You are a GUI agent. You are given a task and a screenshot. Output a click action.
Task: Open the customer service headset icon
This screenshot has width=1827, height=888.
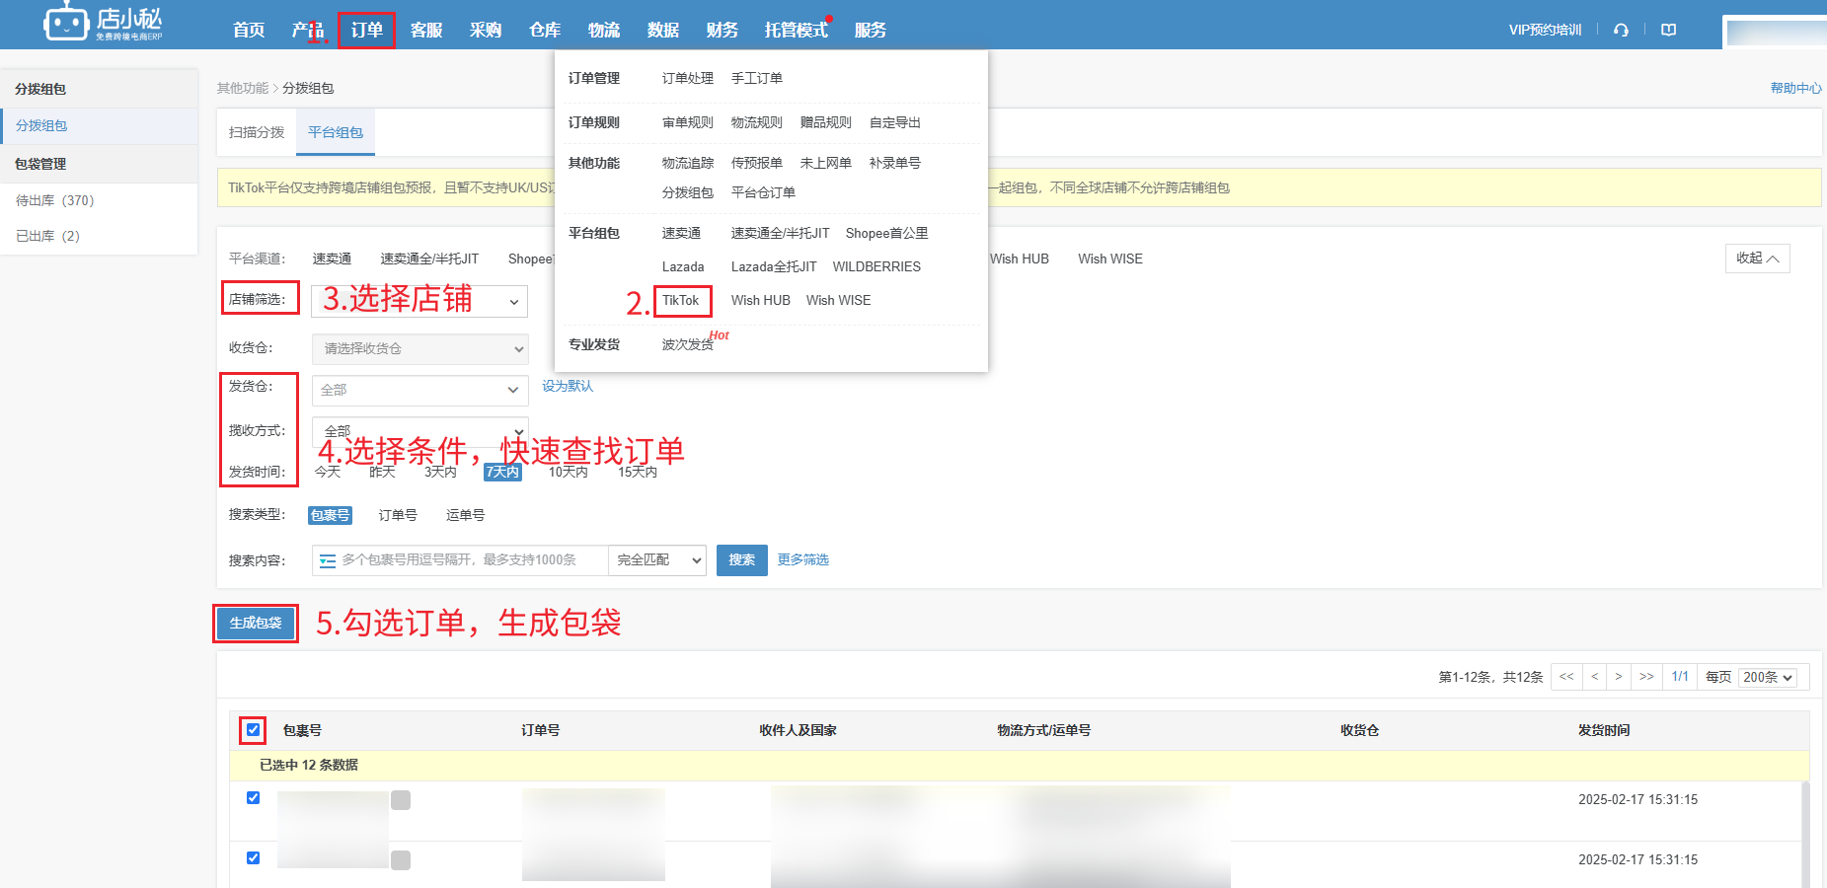point(1621,30)
